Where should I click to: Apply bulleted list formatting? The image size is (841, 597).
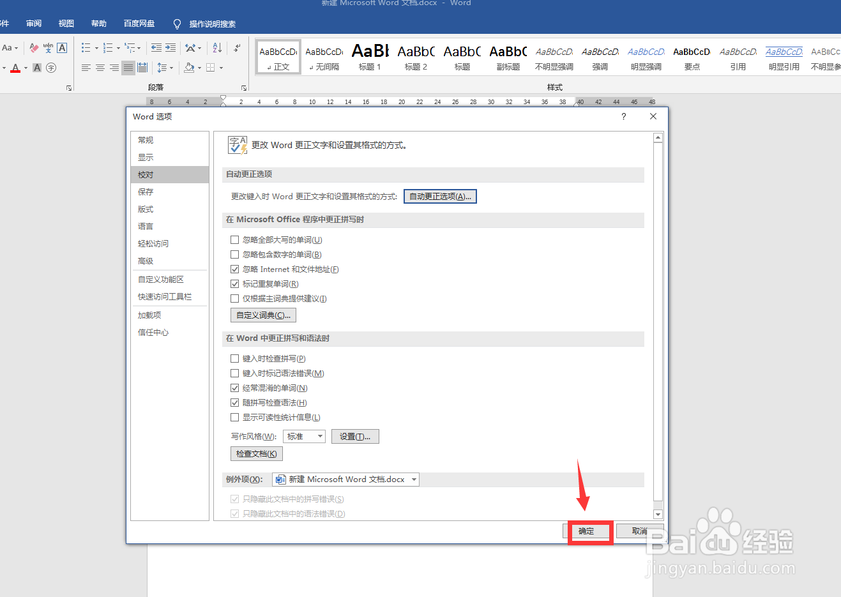pyautogui.click(x=86, y=48)
